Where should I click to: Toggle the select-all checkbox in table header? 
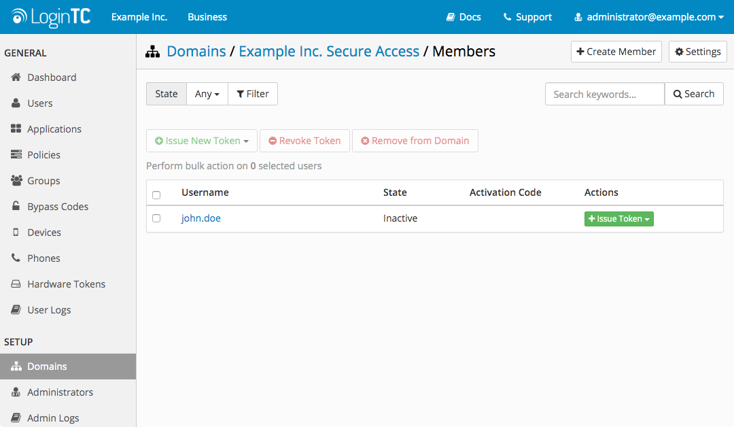(x=156, y=195)
